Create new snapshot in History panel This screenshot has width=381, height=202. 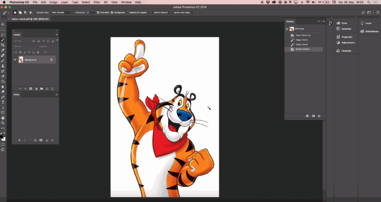(x=313, y=116)
